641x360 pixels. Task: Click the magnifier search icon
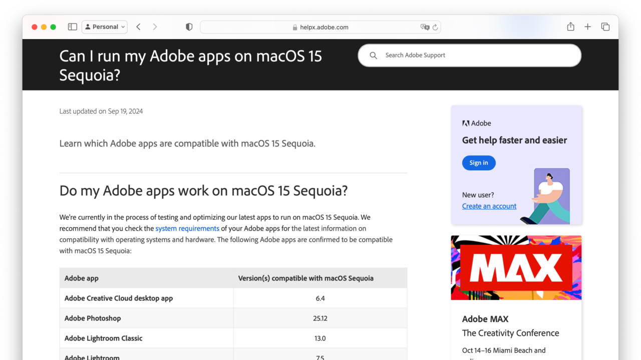coord(373,55)
